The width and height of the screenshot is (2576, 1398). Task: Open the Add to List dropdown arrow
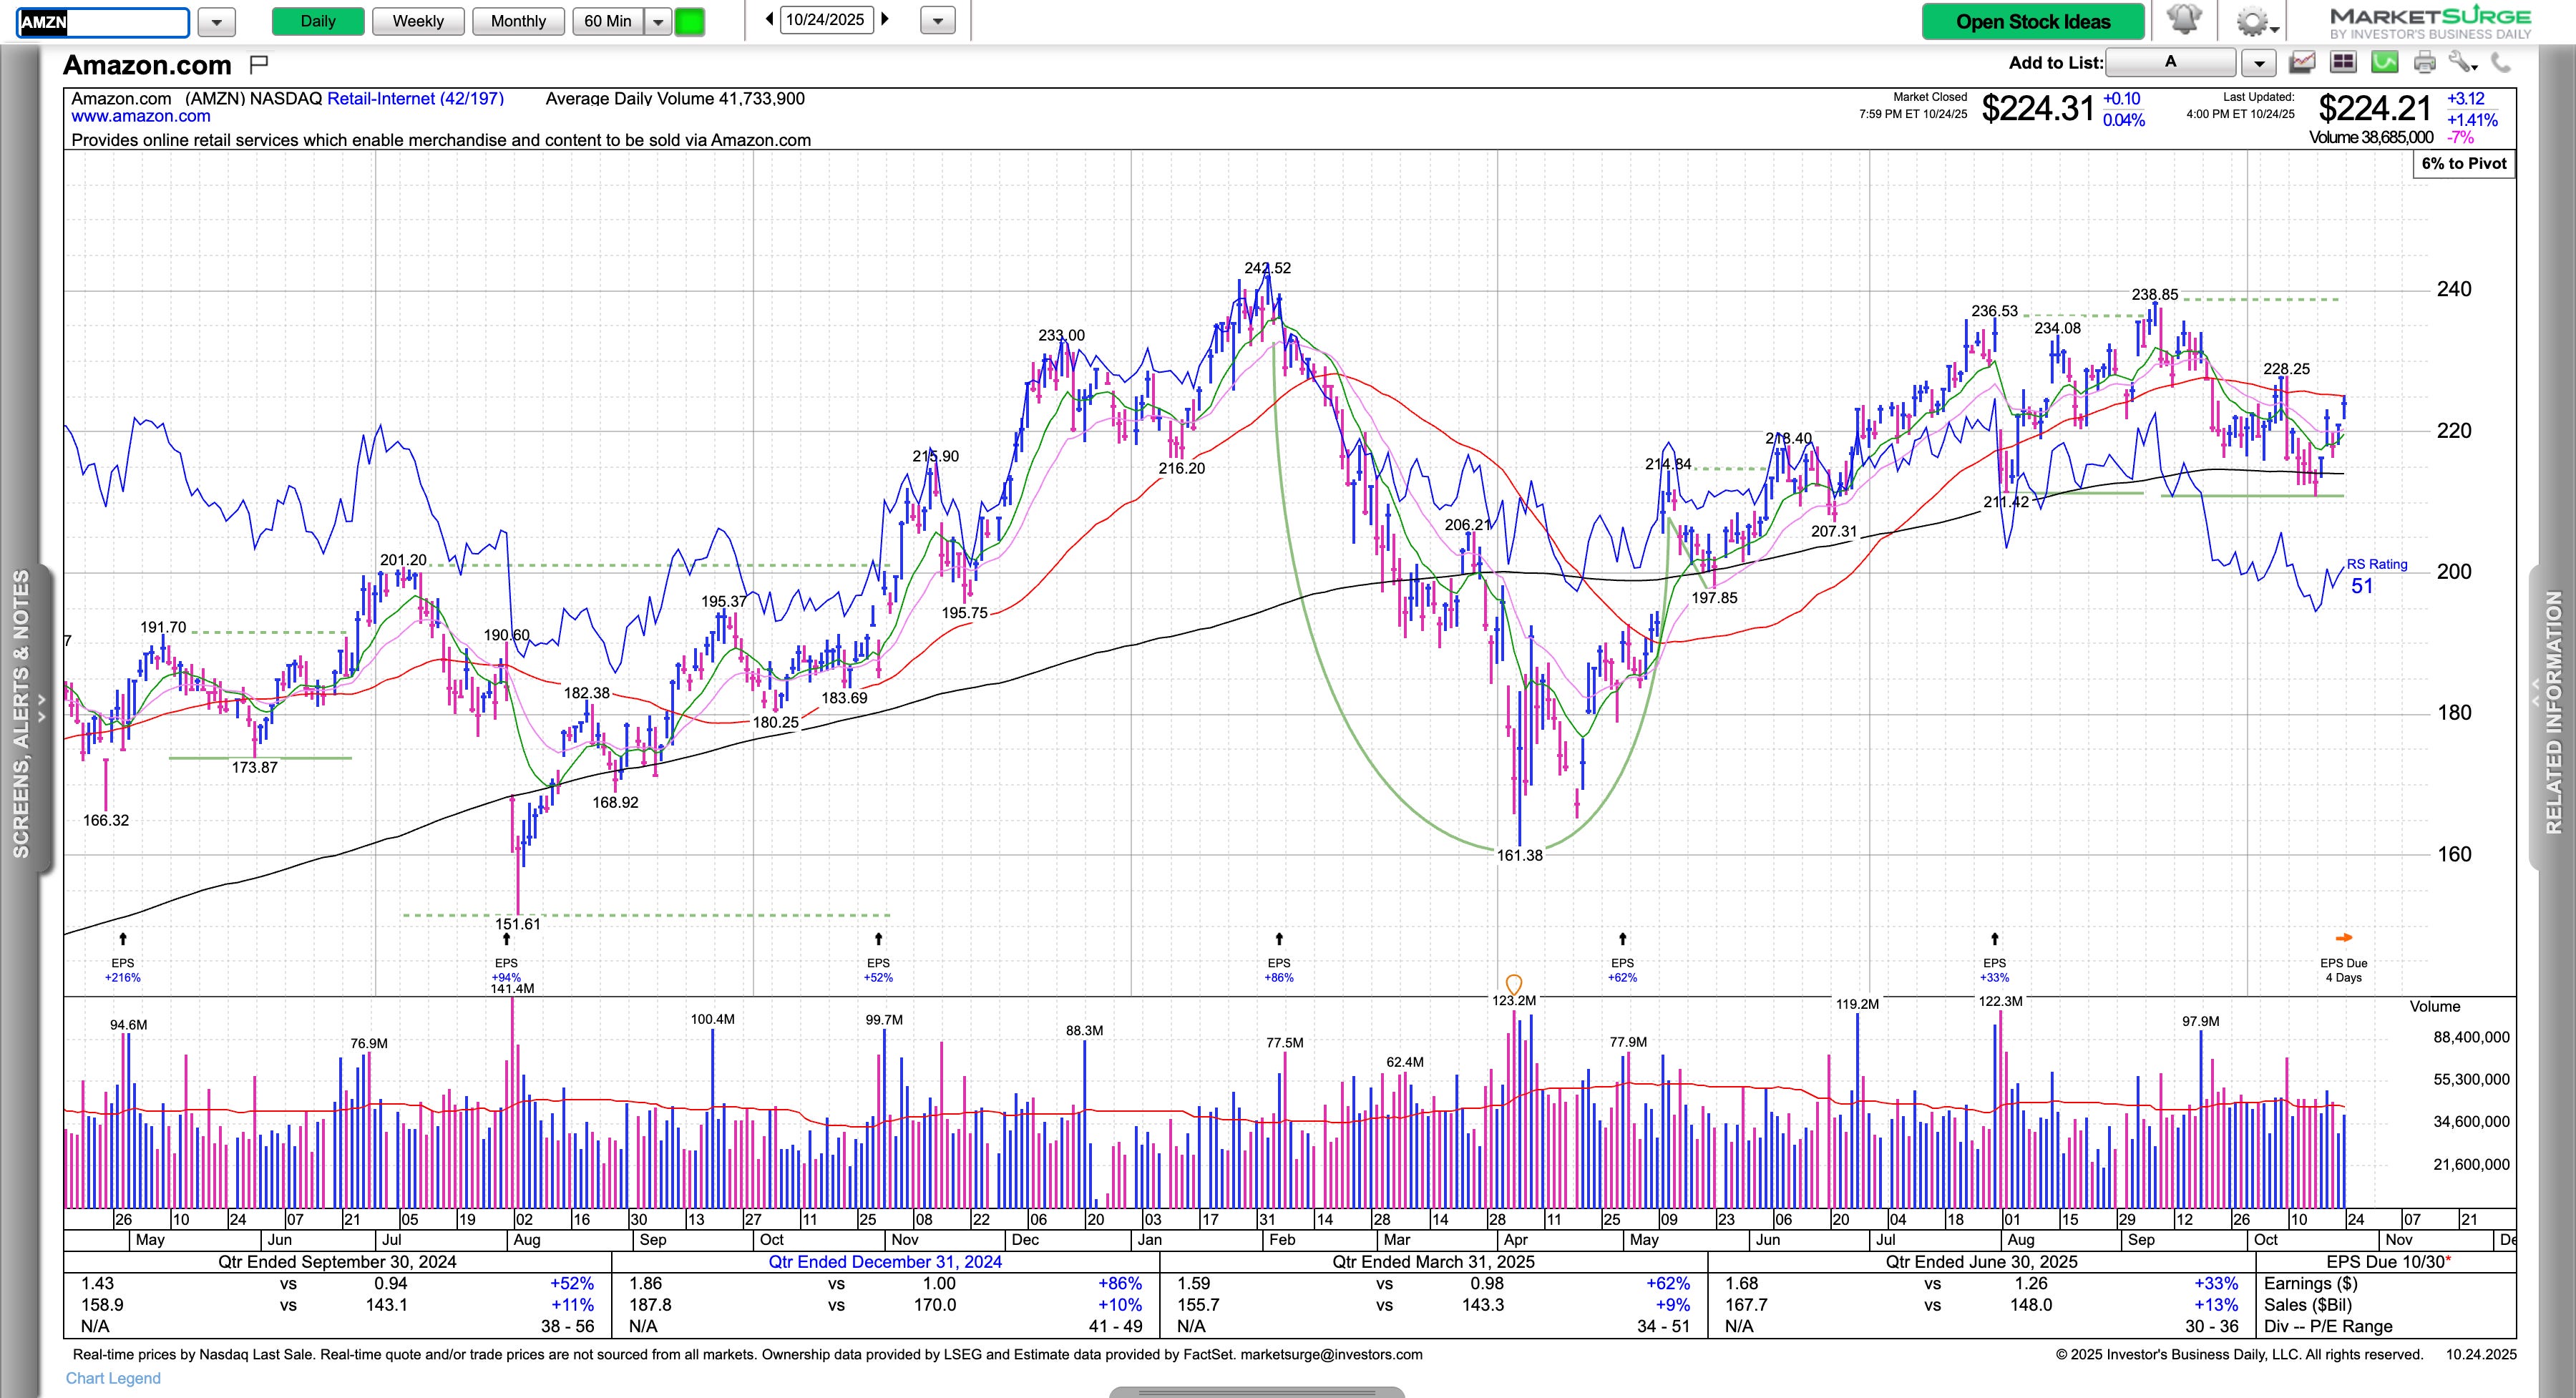pyautogui.click(x=2258, y=63)
